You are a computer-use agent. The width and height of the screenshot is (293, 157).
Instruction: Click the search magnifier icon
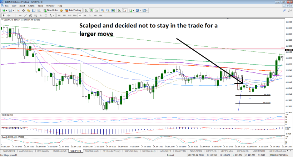click(284, 10)
